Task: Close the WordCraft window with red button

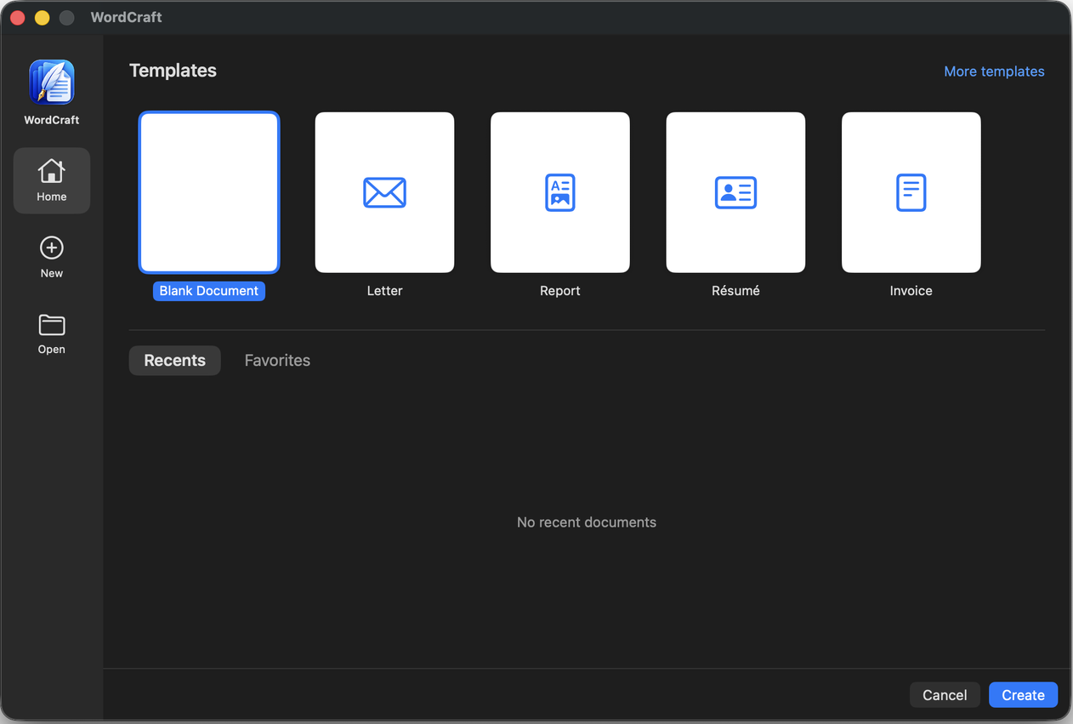Action: tap(18, 17)
